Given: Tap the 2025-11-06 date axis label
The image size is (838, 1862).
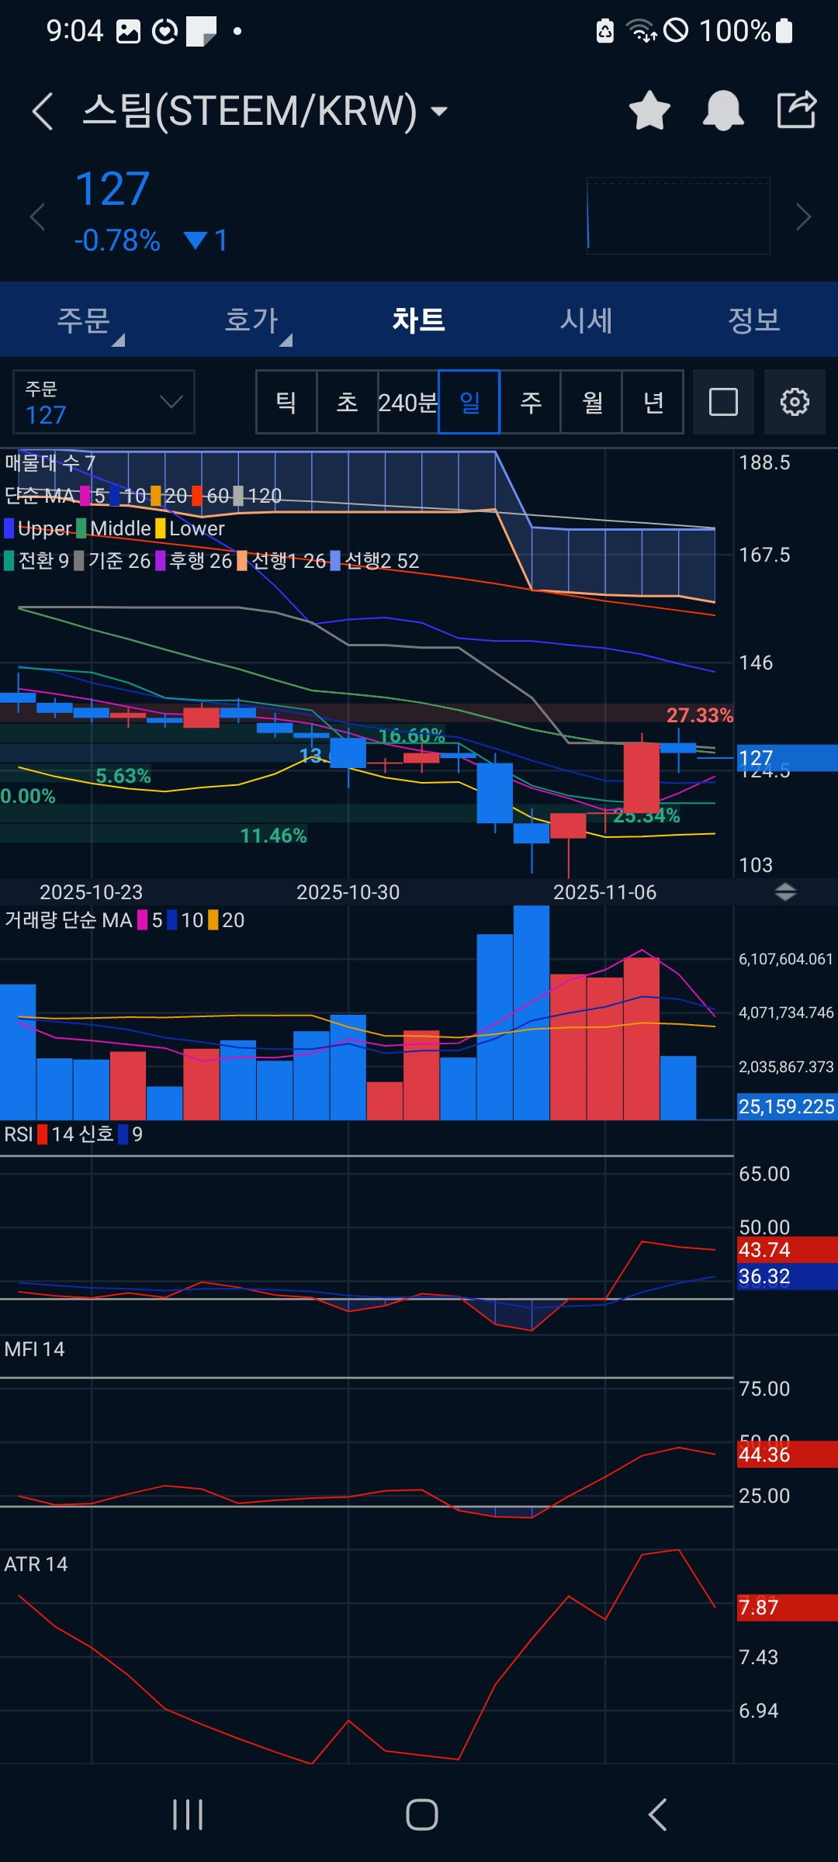Looking at the screenshot, I should (604, 892).
